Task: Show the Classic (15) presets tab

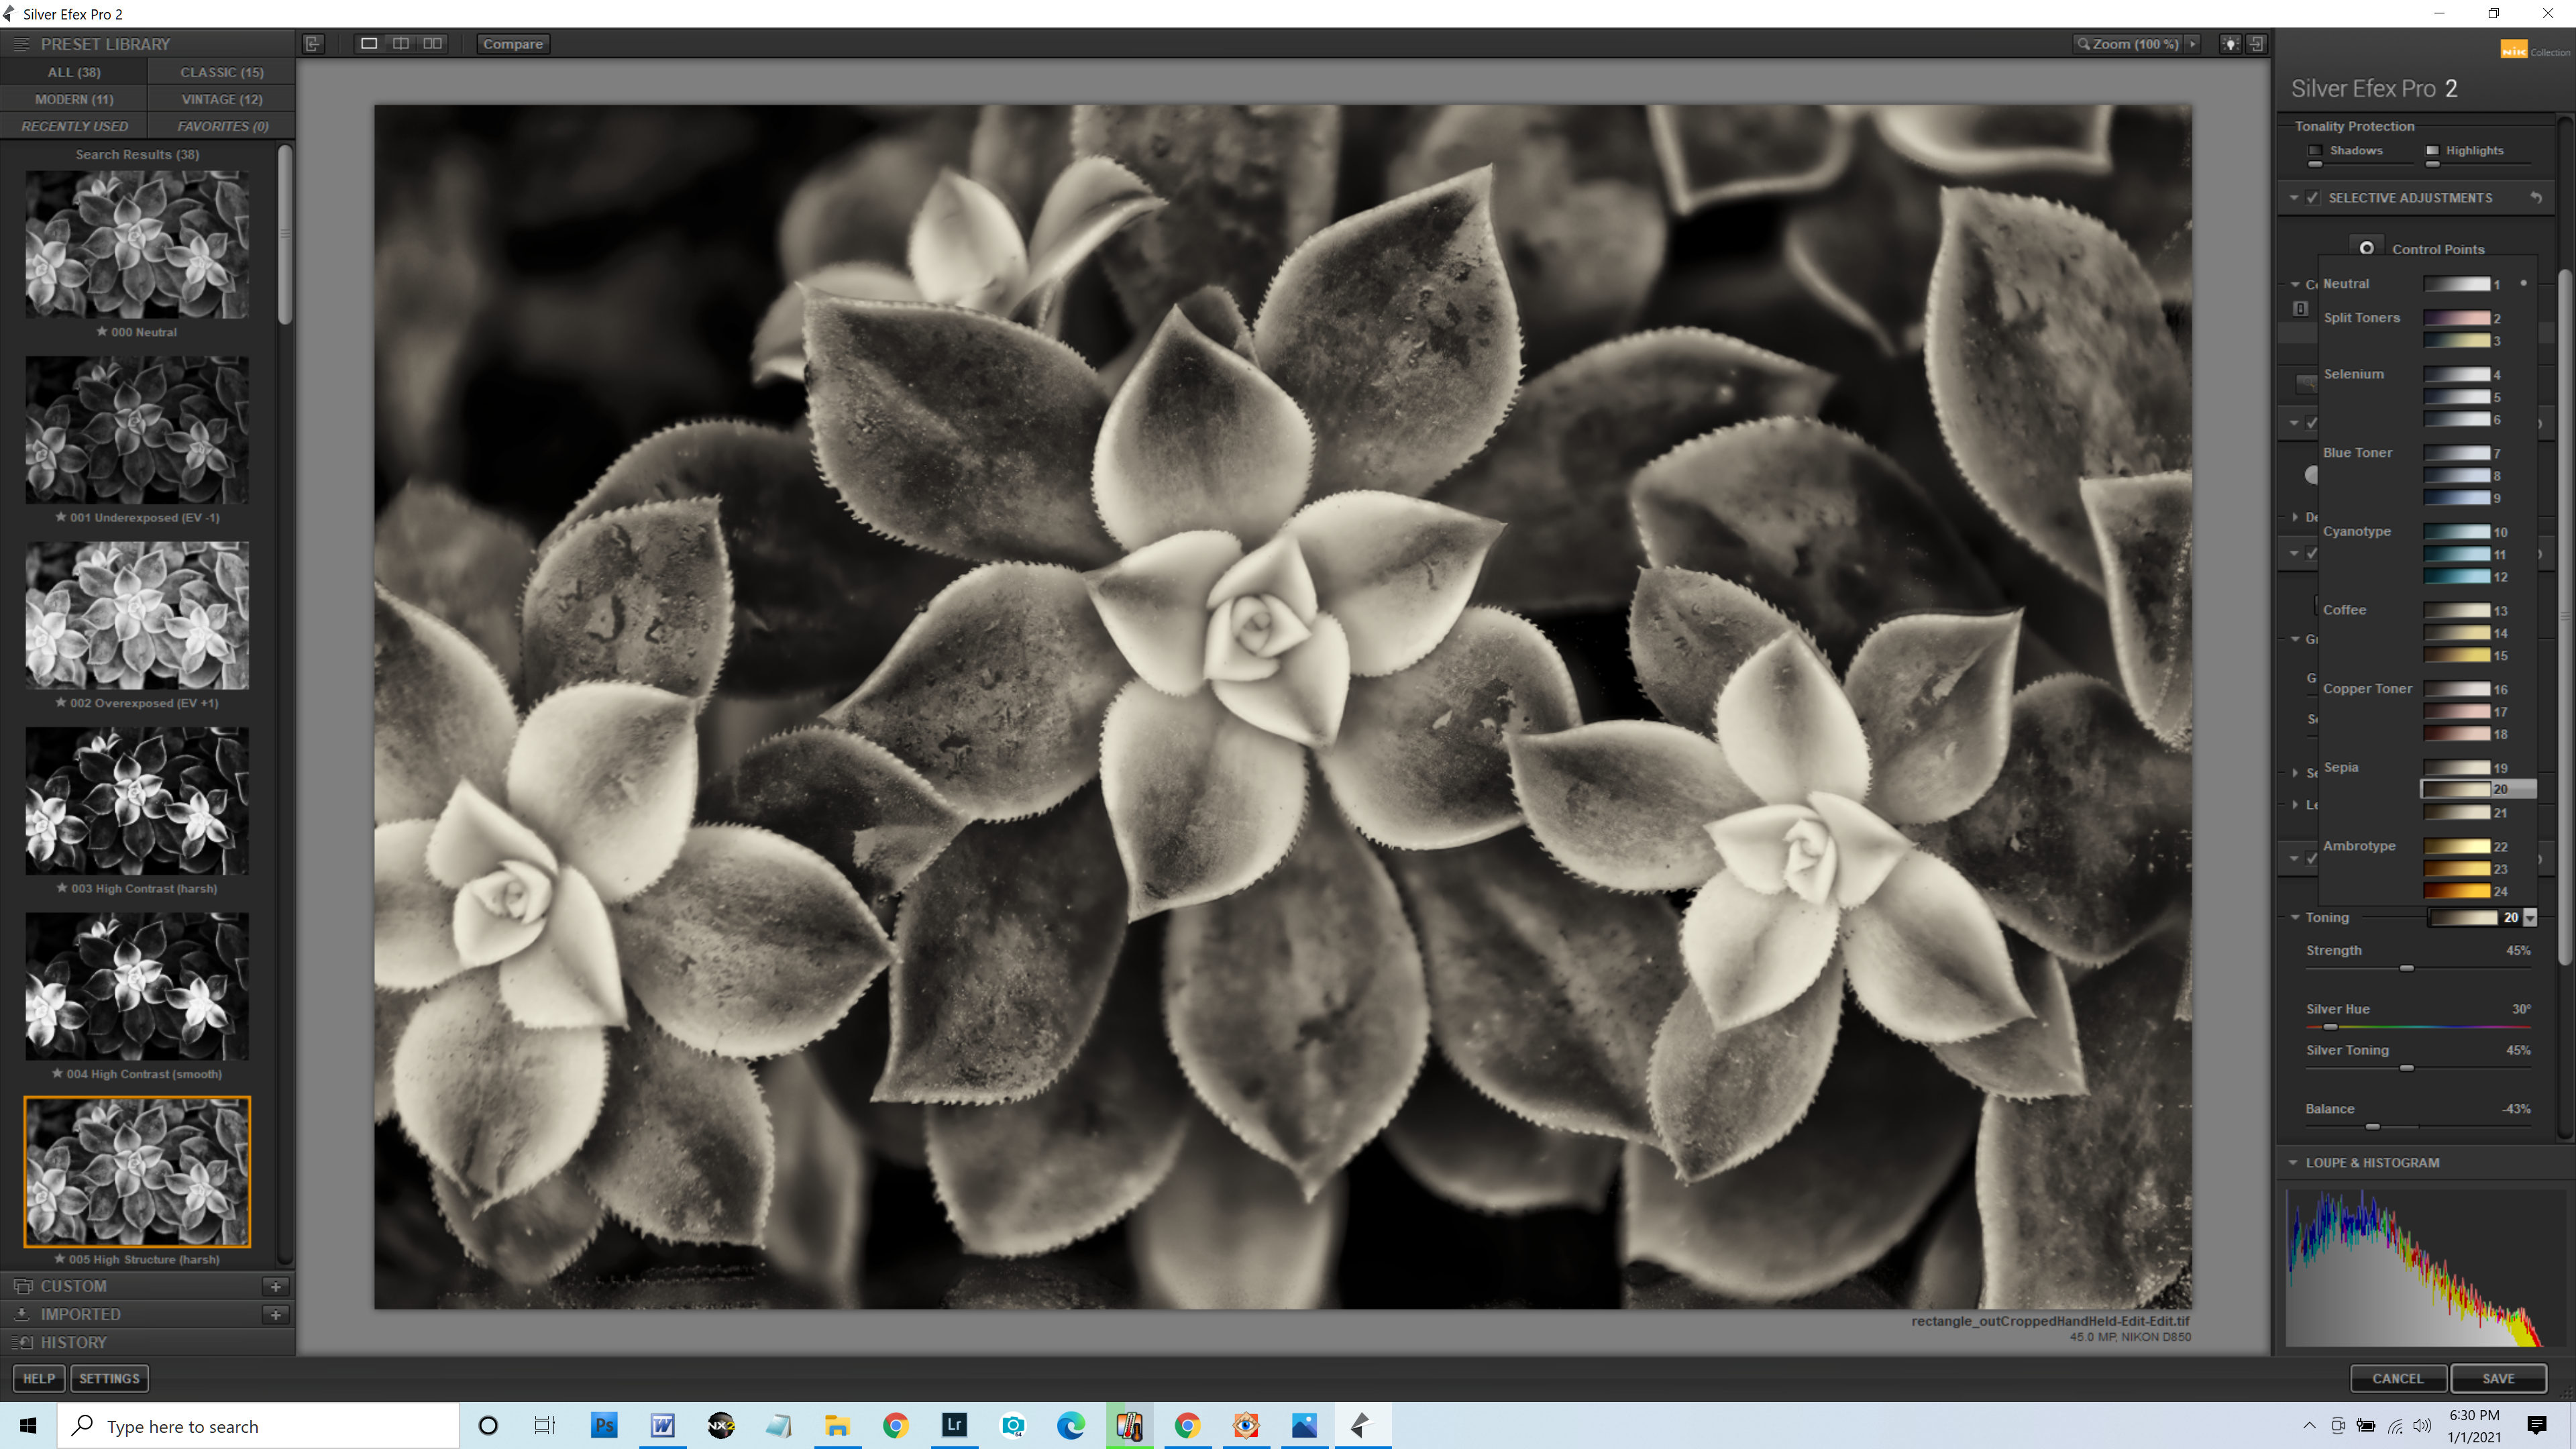Action: tap(222, 72)
